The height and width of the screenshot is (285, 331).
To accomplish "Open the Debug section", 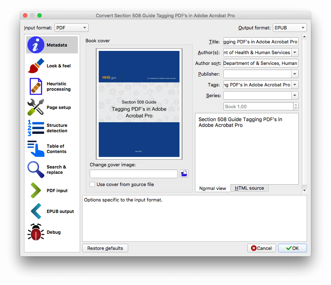I will coord(52,232).
